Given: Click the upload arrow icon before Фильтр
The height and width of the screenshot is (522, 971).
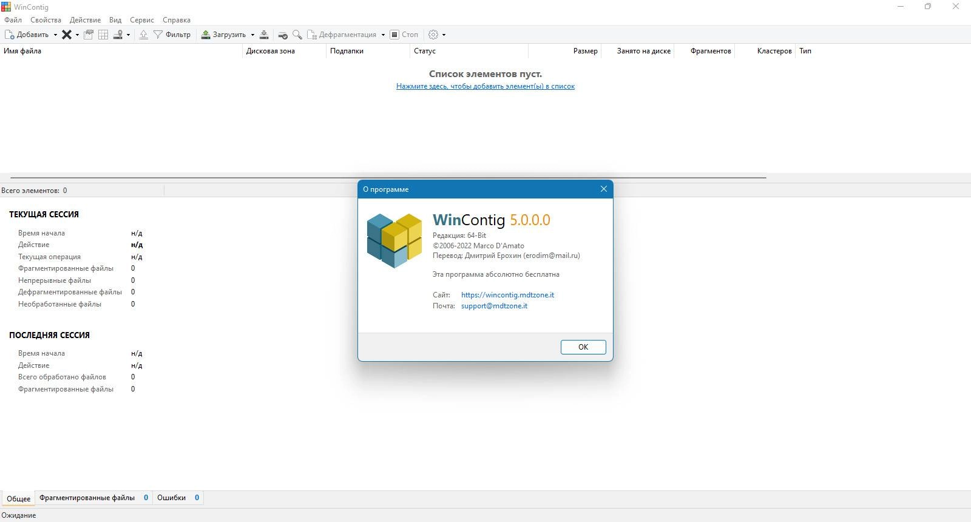Looking at the screenshot, I should pos(144,35).
